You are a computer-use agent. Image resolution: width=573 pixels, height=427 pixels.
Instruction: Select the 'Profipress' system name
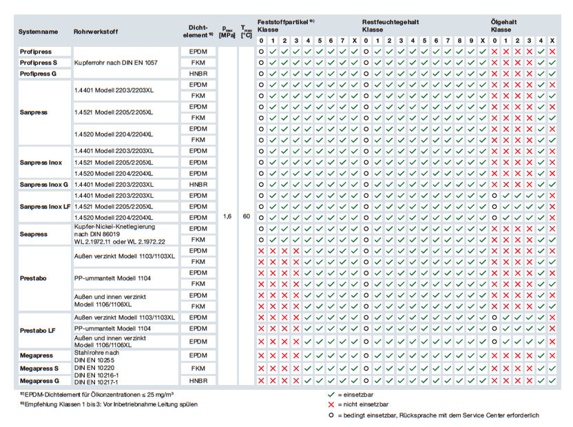pos(35,52)
